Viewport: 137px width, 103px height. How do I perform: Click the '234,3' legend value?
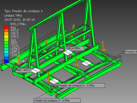pos(14,36)
